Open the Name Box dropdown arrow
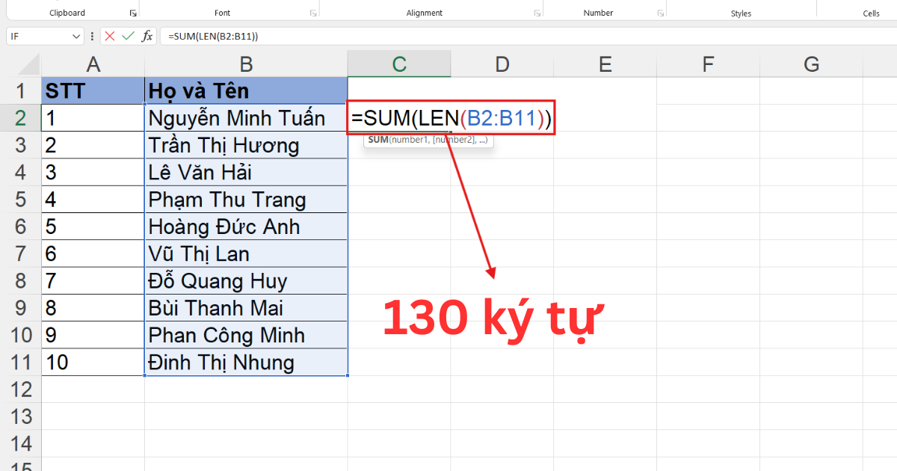 tap(76, 35)
